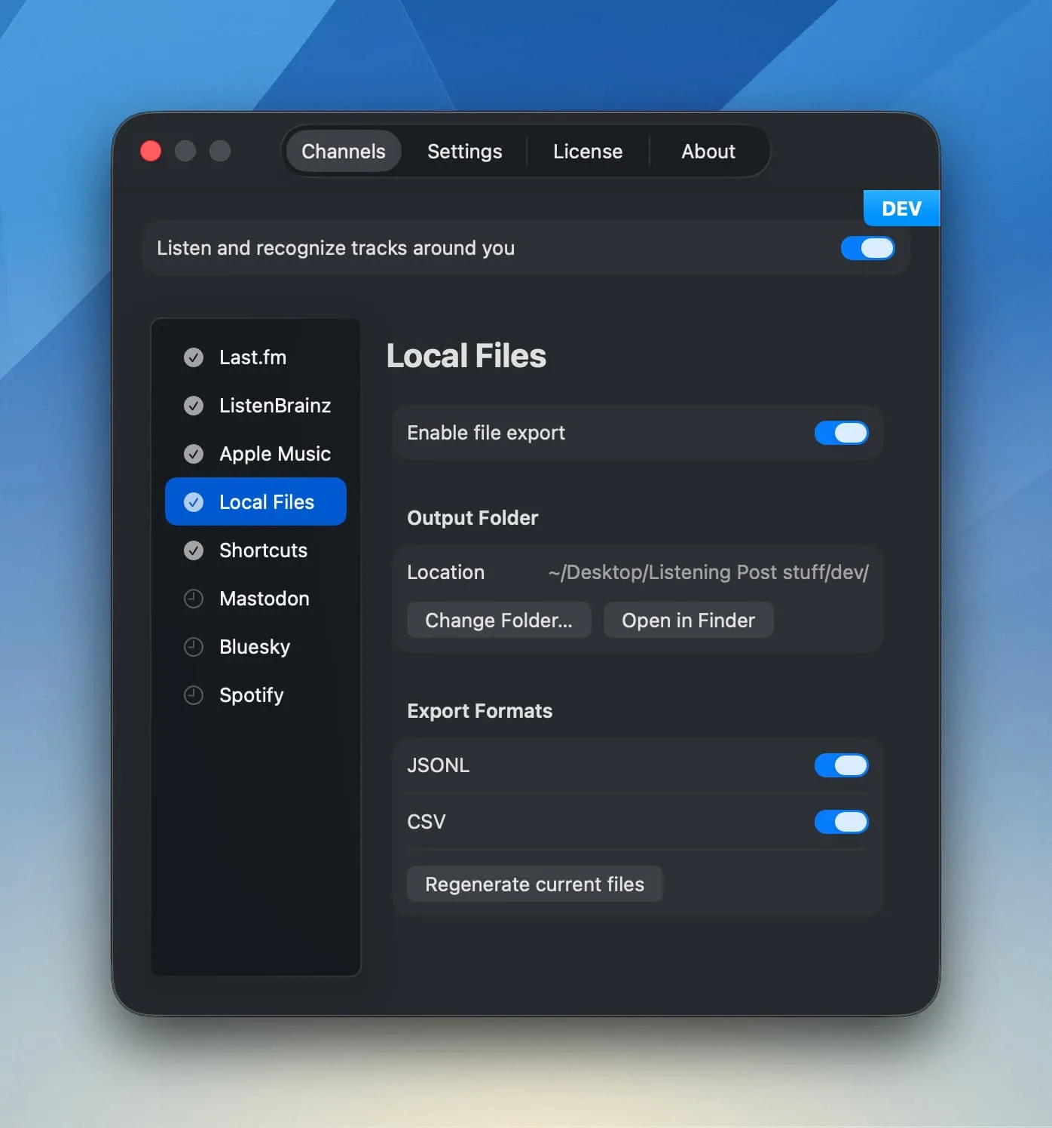Disable the Enable file export switch

point(842,433)
